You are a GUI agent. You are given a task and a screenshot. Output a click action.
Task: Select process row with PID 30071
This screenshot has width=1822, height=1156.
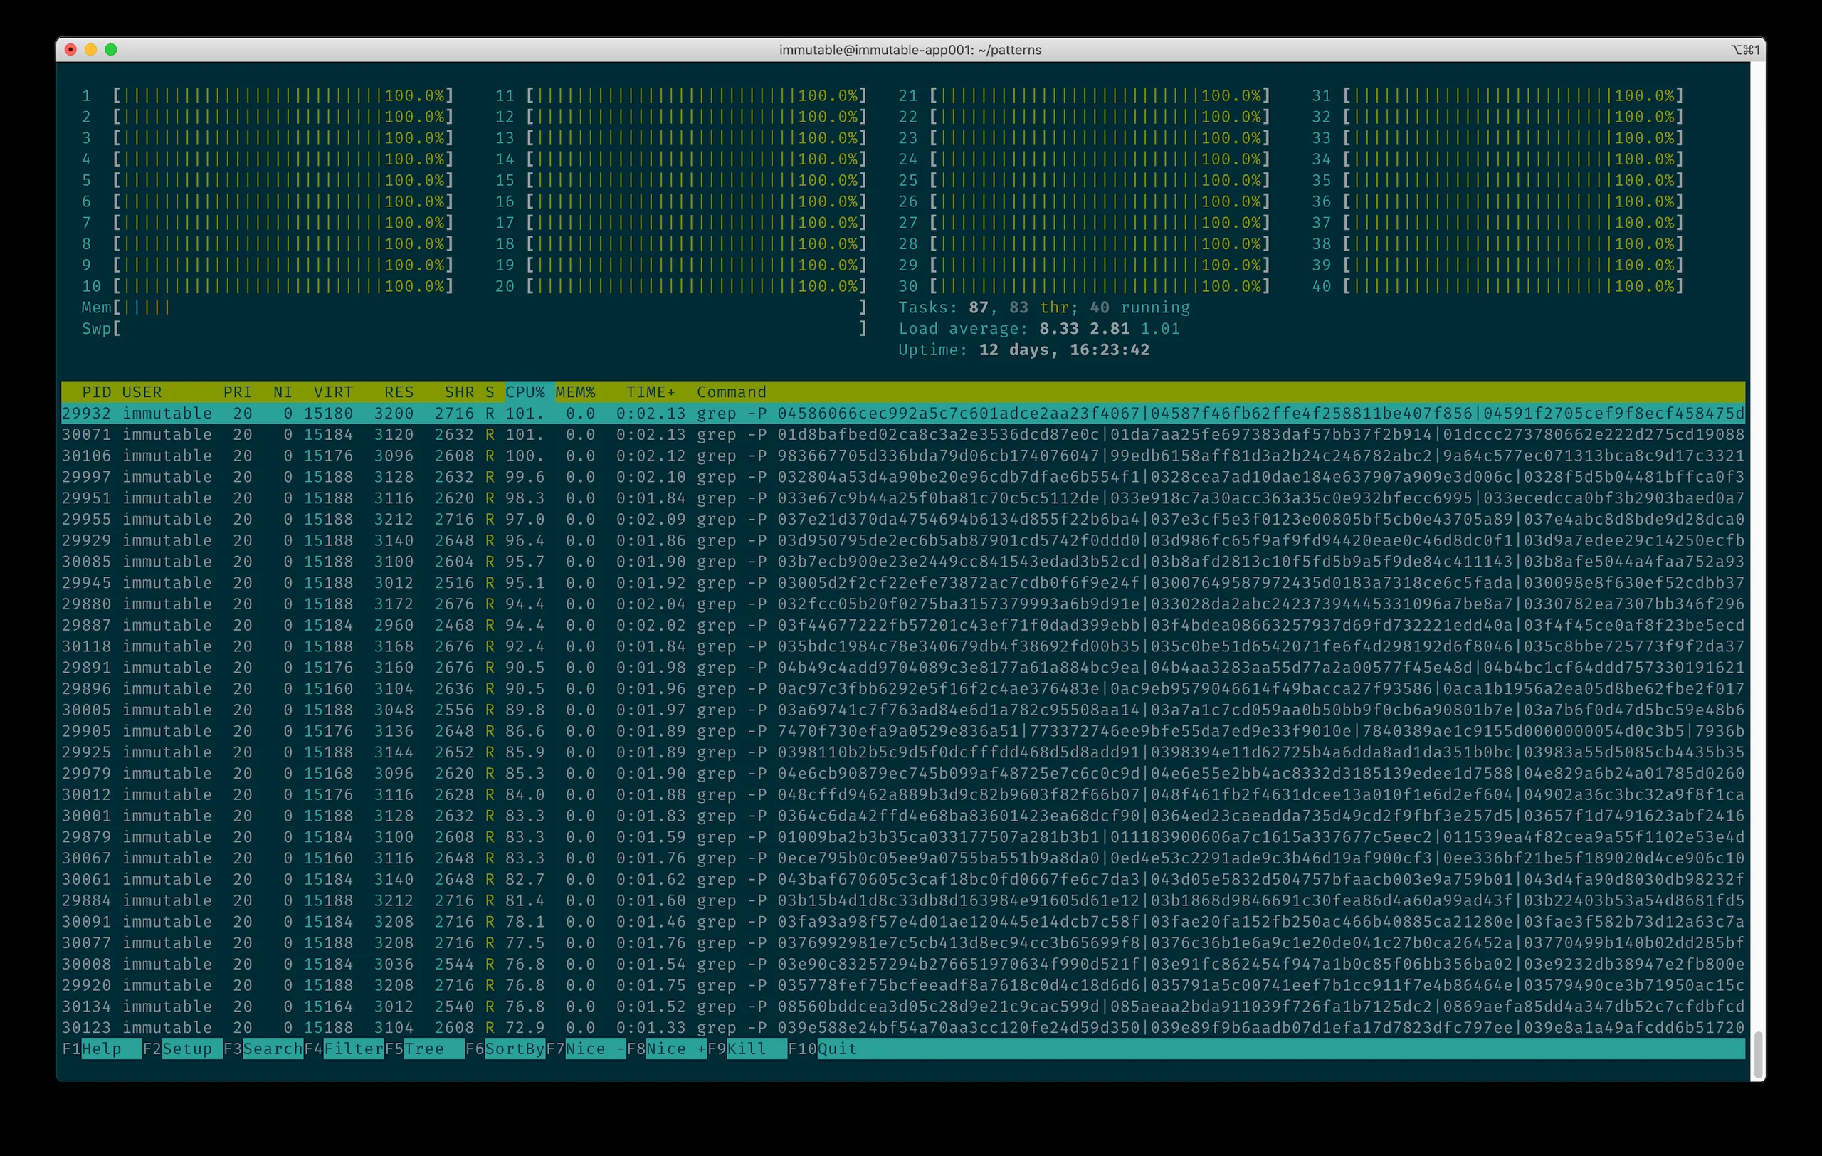click(x=903, y=434)
